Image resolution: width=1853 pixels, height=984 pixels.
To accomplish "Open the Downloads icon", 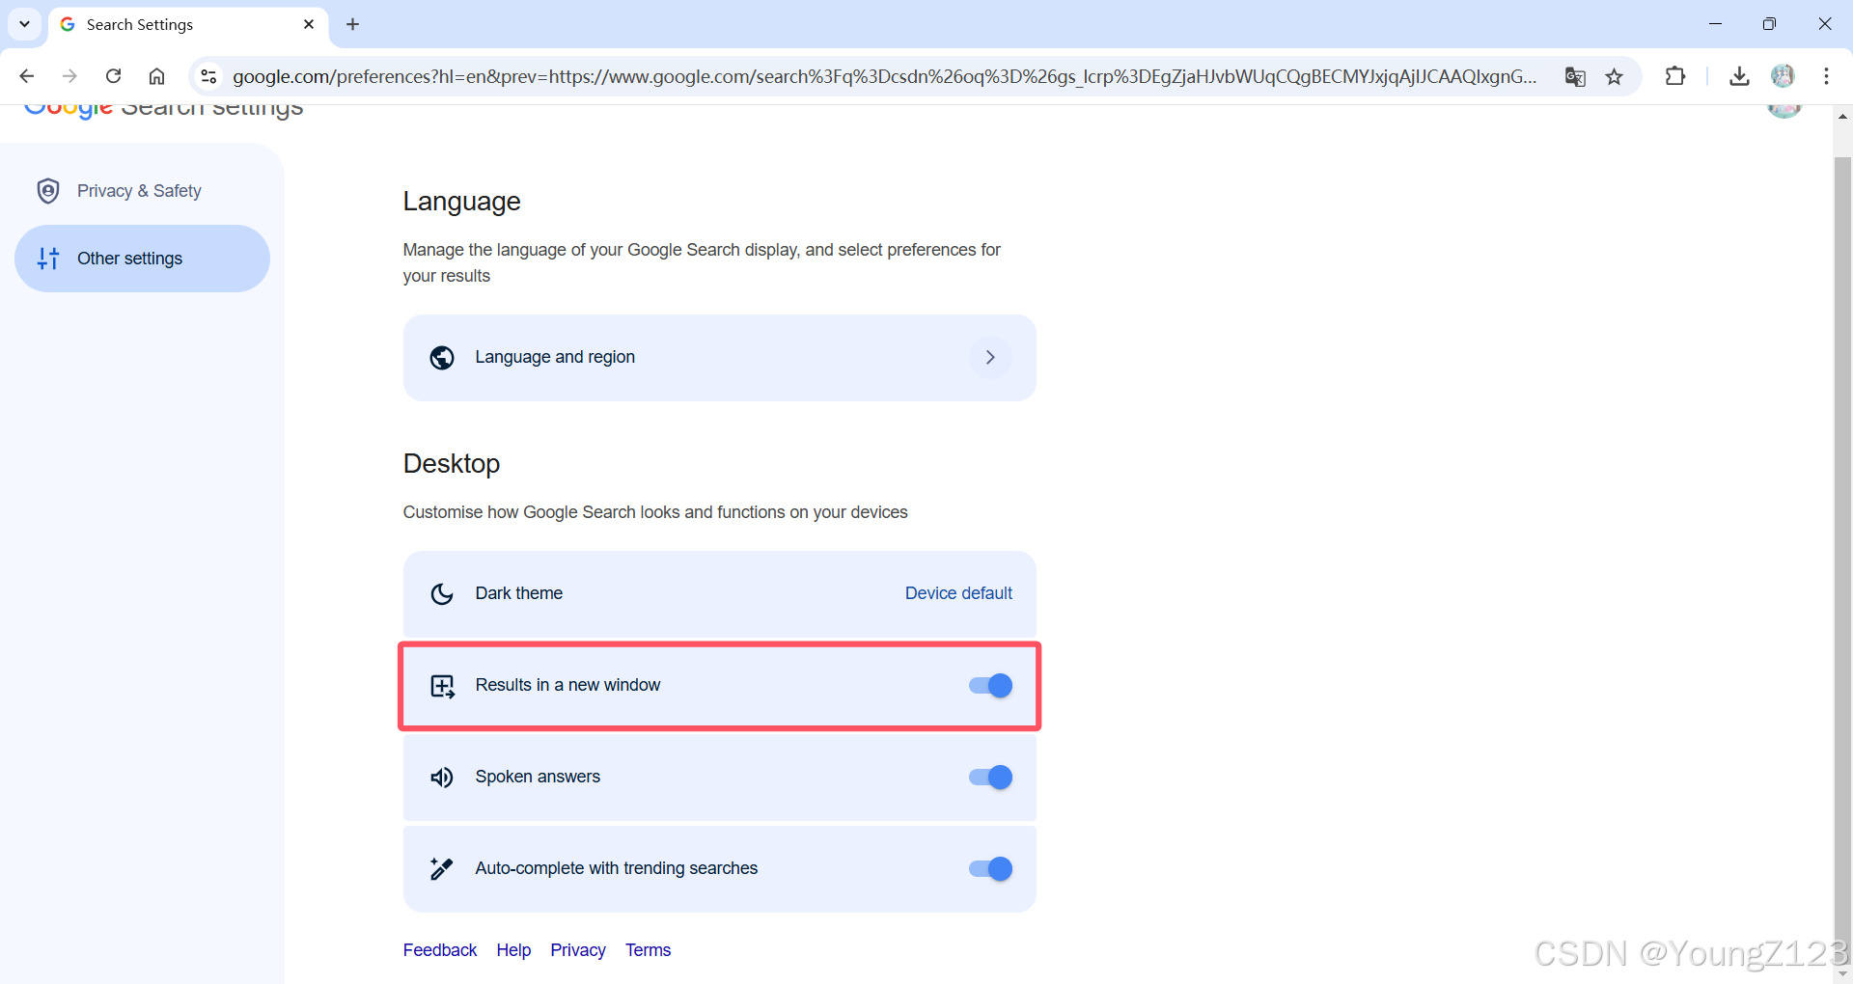I will click(x=1739, y=76).
